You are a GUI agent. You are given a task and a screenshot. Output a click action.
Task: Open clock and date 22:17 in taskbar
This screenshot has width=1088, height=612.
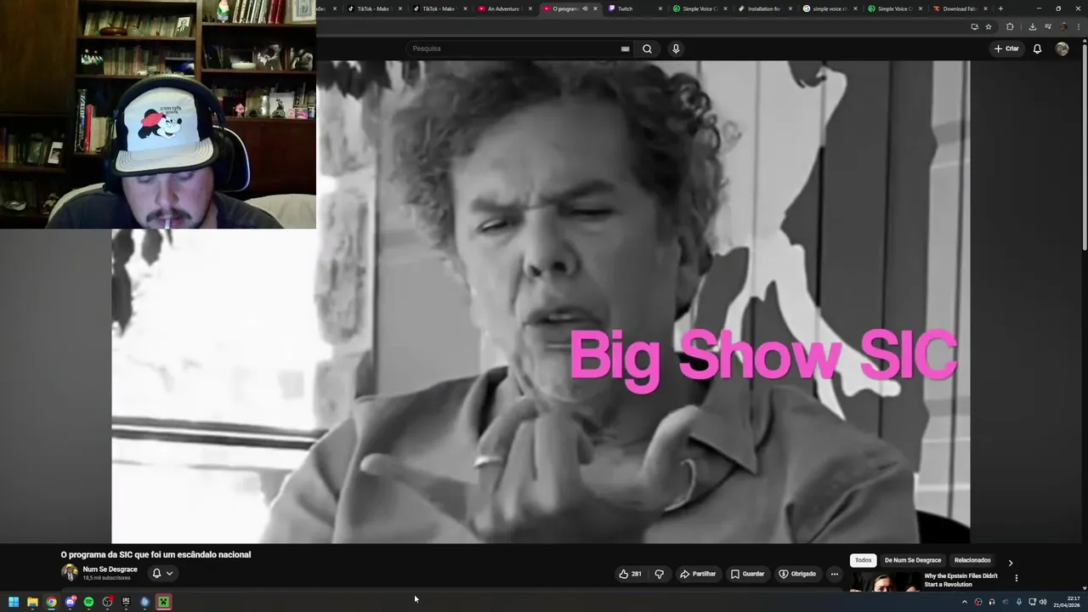pyautogui.click(x=1068, y=602)
